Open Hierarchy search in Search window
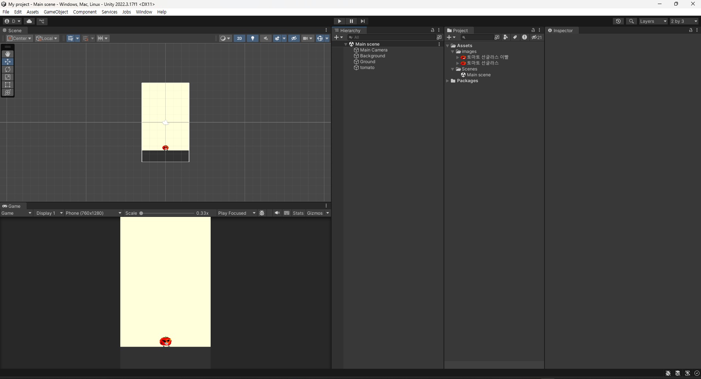This screenshot has height=379, width=701. click(439, 37)
